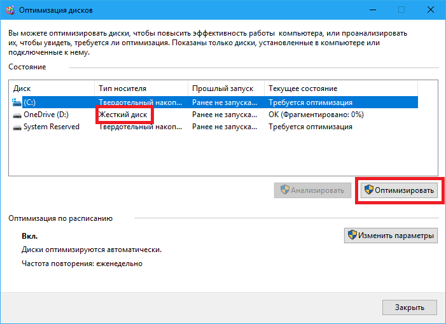
Task: Close the Оптимизация дисков window with X
Action: tap(431, 10)
